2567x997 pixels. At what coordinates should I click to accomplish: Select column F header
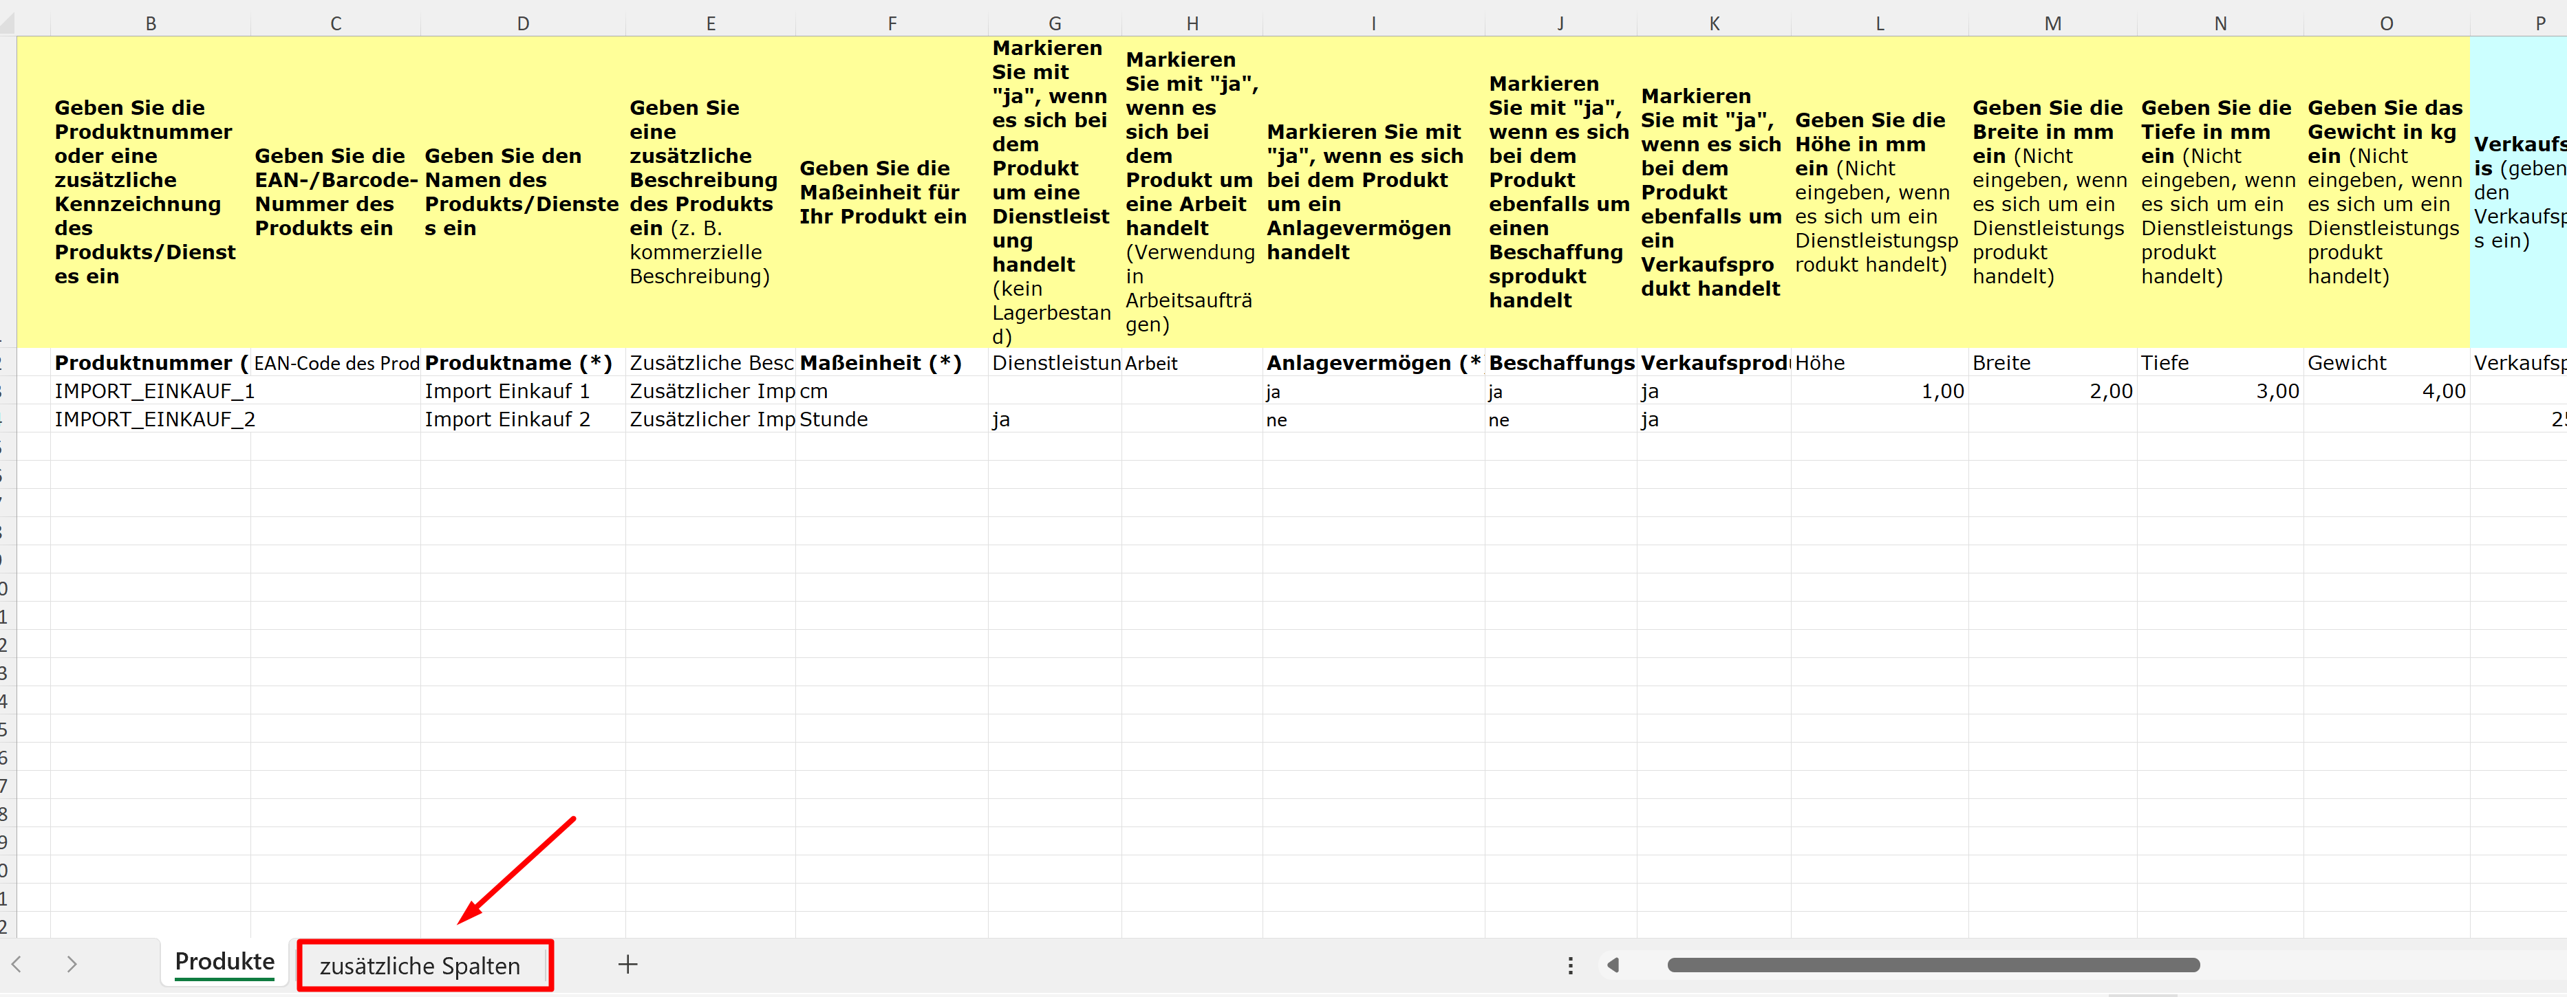[x=892, y=23]
